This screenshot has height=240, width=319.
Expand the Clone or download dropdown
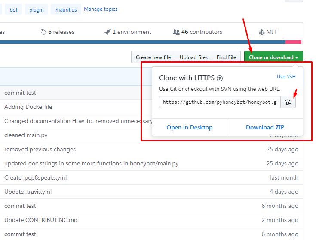pos(273,57)
